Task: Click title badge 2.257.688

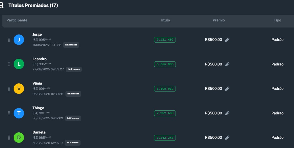Action: 165,113
